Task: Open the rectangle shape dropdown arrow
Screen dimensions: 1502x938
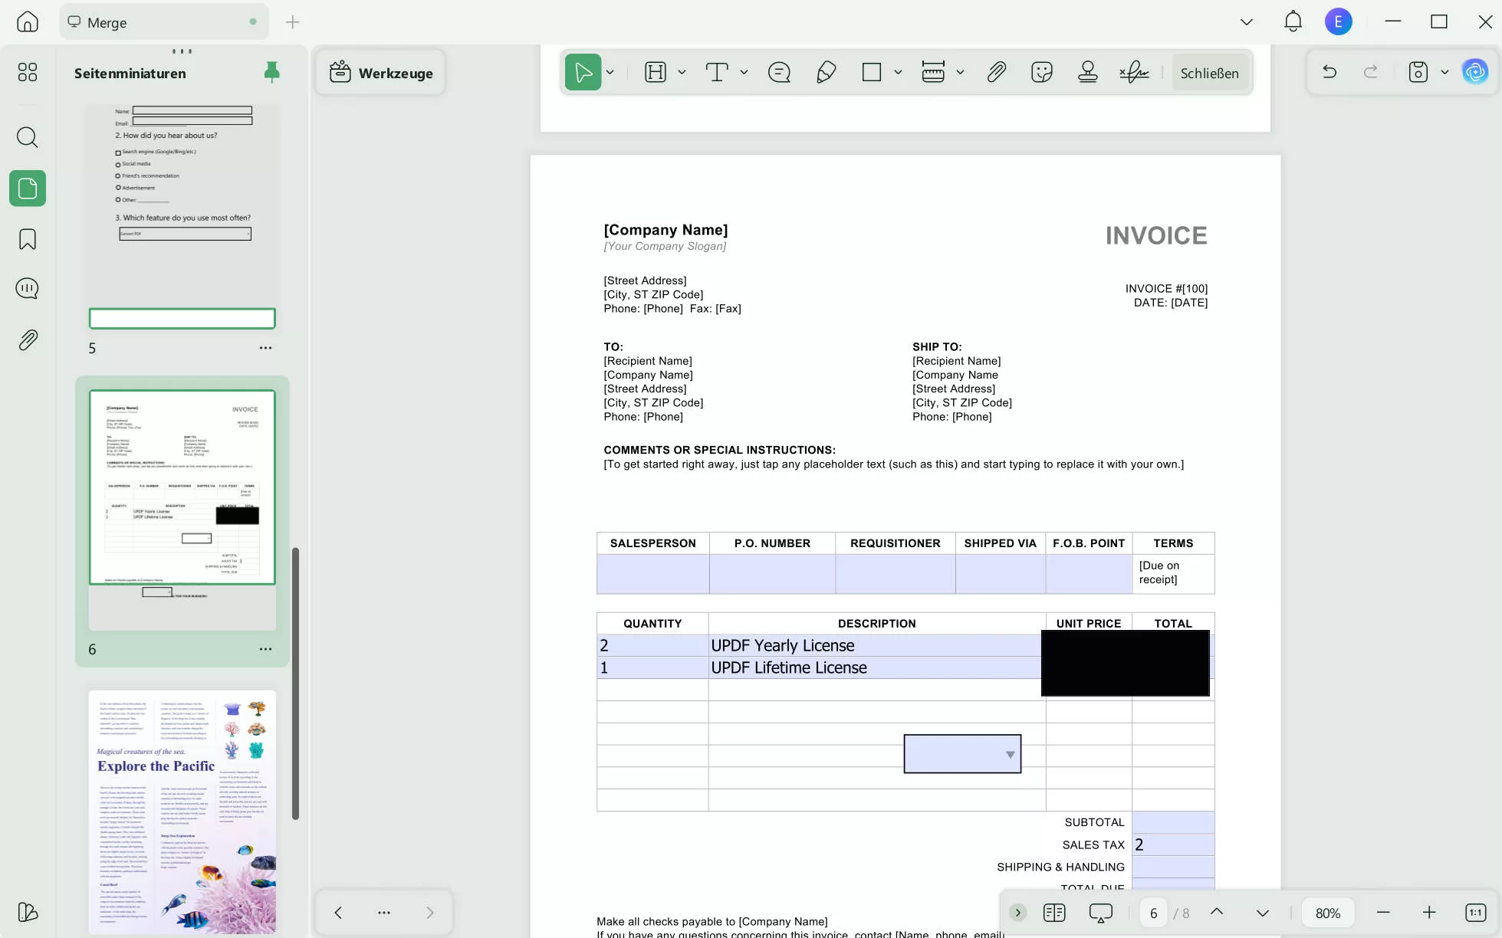Action: click(x=898, y=73)
